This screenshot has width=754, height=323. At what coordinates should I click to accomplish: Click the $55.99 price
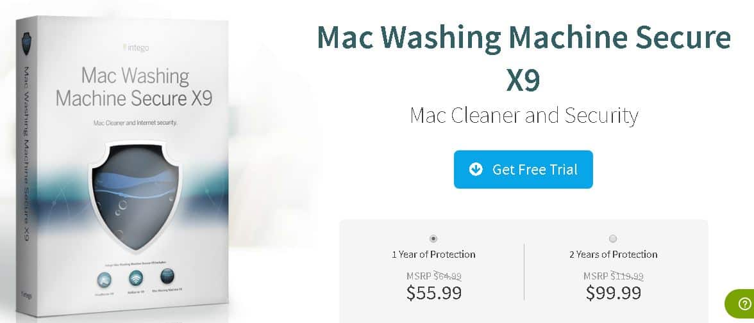[x=433, y=292]
